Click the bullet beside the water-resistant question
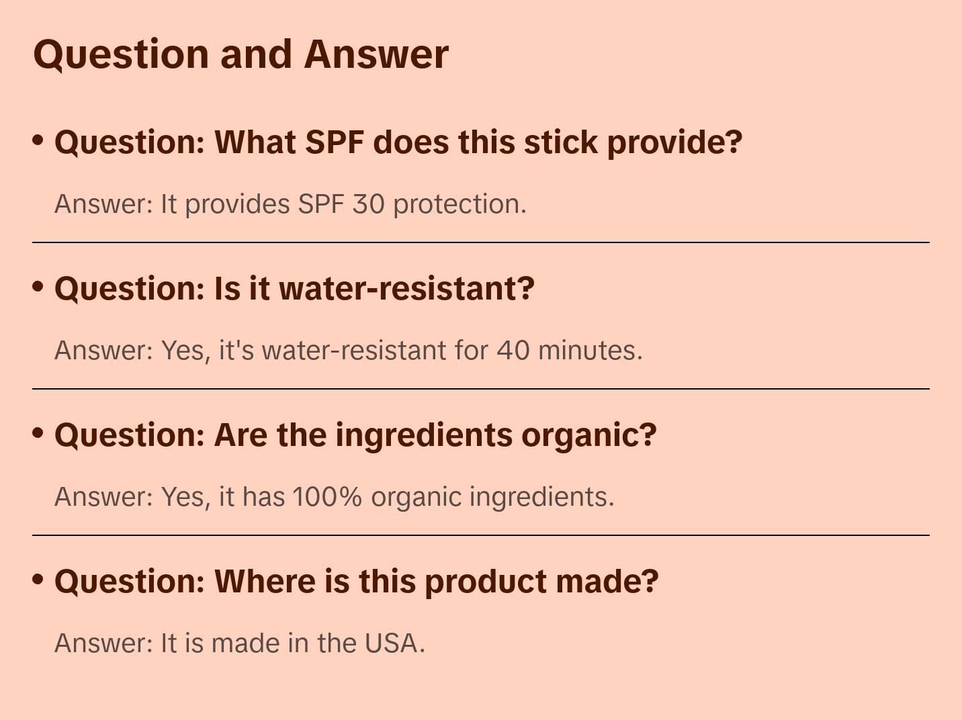This screenshot has height=720, width=962. pos(38,287)
